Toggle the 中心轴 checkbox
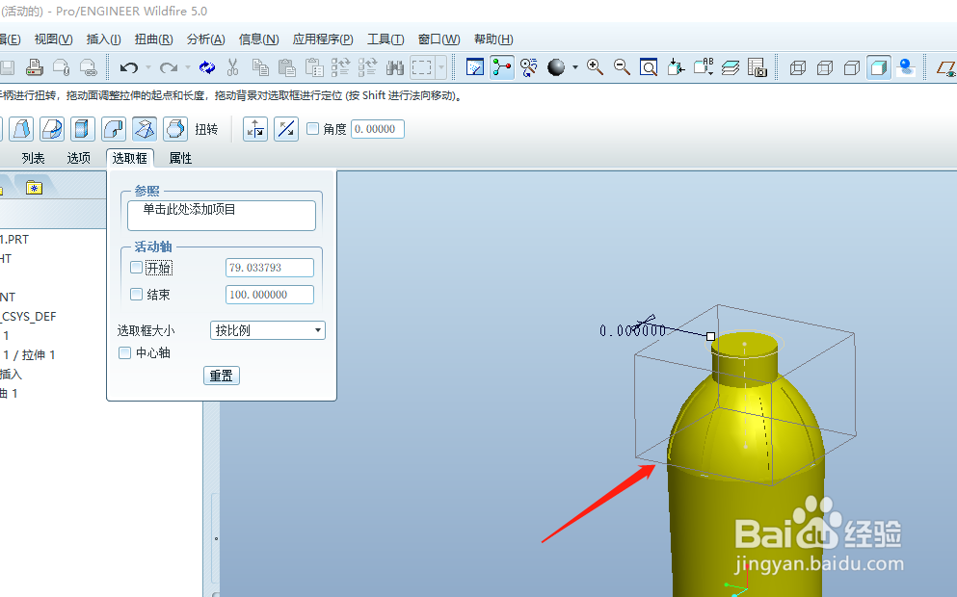This screenshot has height=597, width=957. (124, 352)
